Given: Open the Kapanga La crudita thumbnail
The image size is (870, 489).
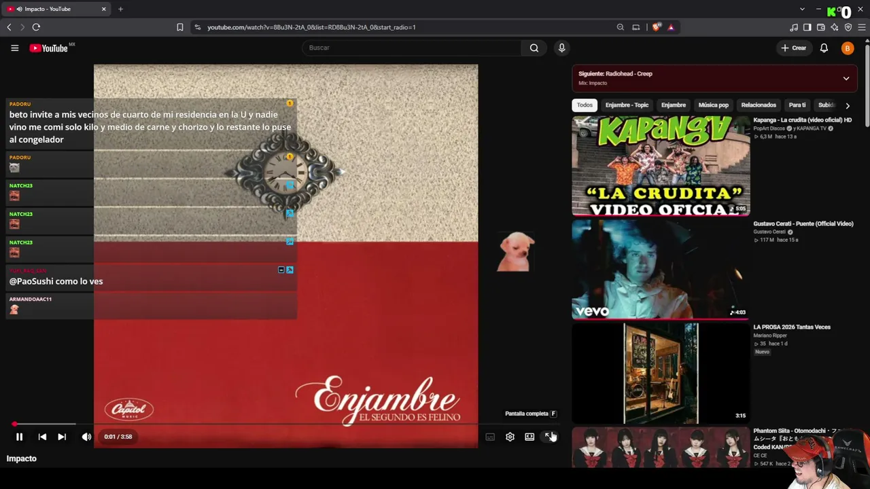Looking at the screenshot, I should tap(661, 166).
